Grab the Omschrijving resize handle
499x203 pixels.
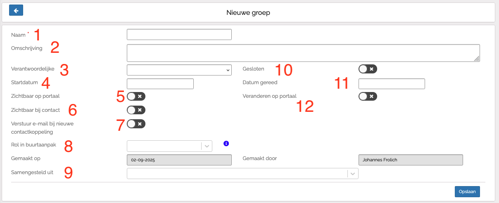click(477, 59)
